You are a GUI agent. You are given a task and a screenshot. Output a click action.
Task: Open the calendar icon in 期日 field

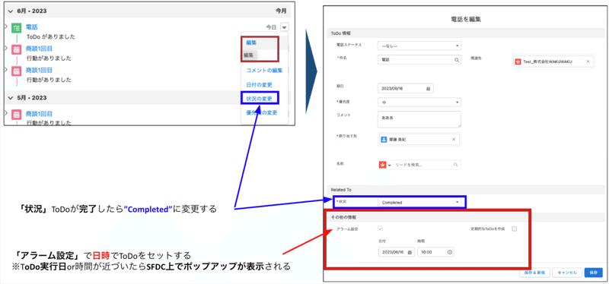click(428, 88)
